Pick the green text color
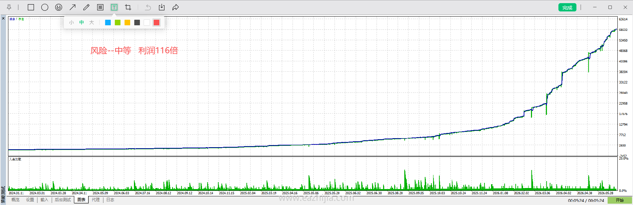The width and height of the screenshot is (633, 205). coord(118,23)
